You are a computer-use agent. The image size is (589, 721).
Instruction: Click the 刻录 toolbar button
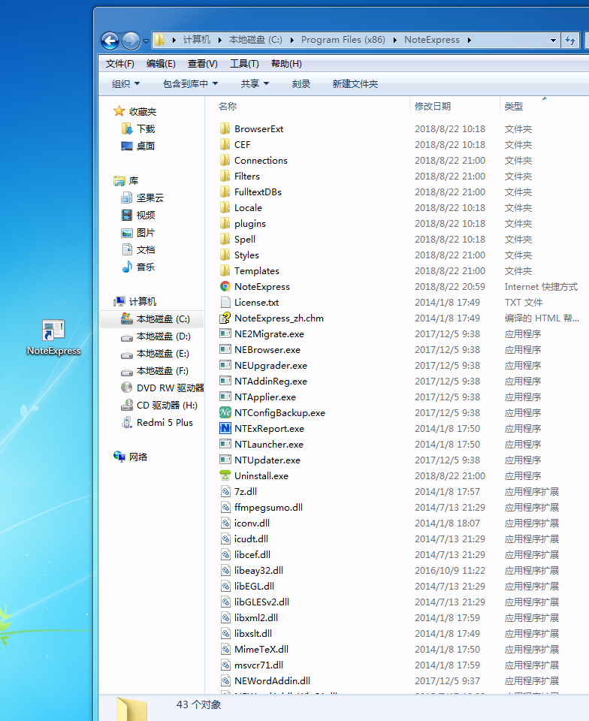point(301,83)
